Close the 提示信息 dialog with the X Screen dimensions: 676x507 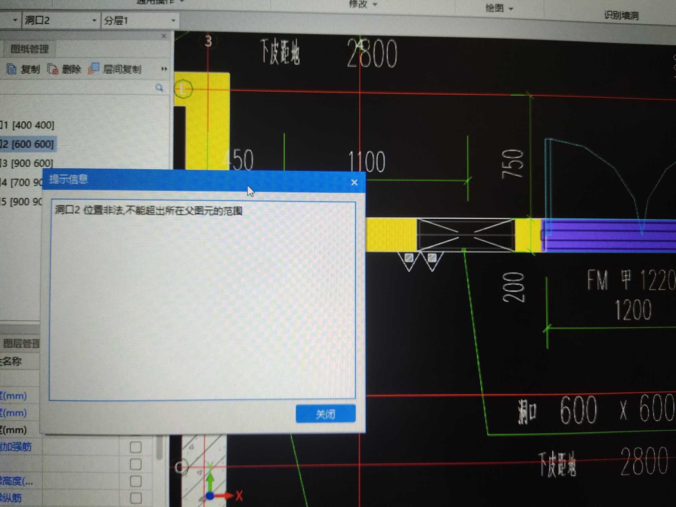pyautogui.click(x=354, y=183)
